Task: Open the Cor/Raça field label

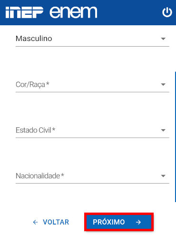Action: point(32,84)
